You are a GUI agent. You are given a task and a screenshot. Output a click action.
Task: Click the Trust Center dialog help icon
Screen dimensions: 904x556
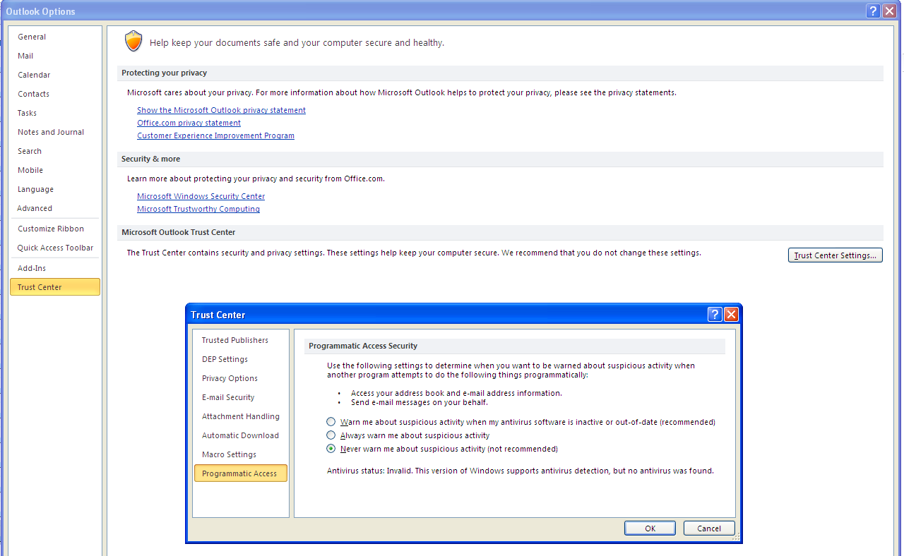(x=715, y=315)
